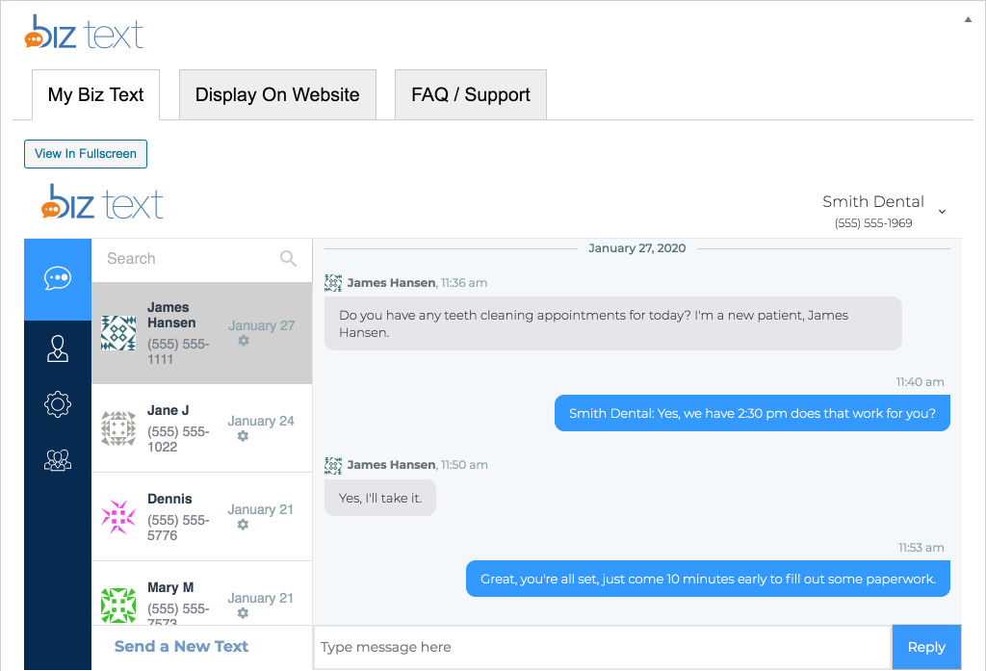Open the Jane J conversation name
The height and width of the screenshot is (671, 986).
point(168,411)
